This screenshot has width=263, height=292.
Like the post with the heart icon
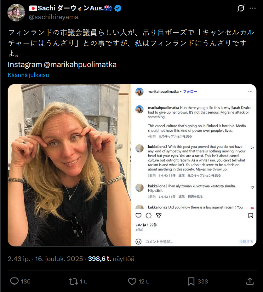[x=132, y=281]
